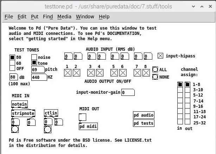Click the notein object box
This screenshot has height=154, width=216.
[19, 104]
